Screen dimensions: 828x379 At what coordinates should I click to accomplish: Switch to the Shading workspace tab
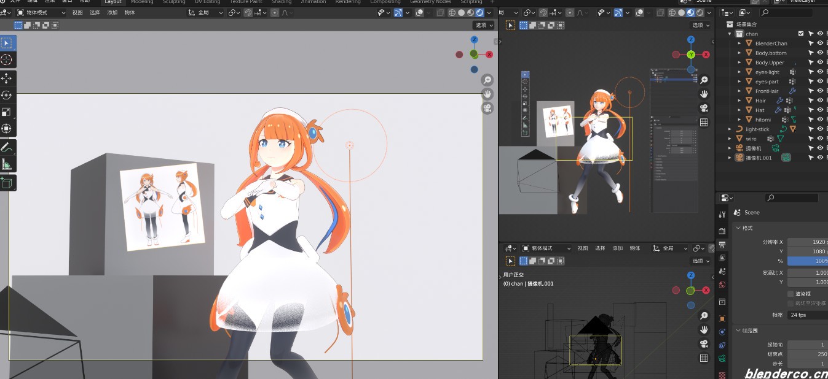click(282, 2)
